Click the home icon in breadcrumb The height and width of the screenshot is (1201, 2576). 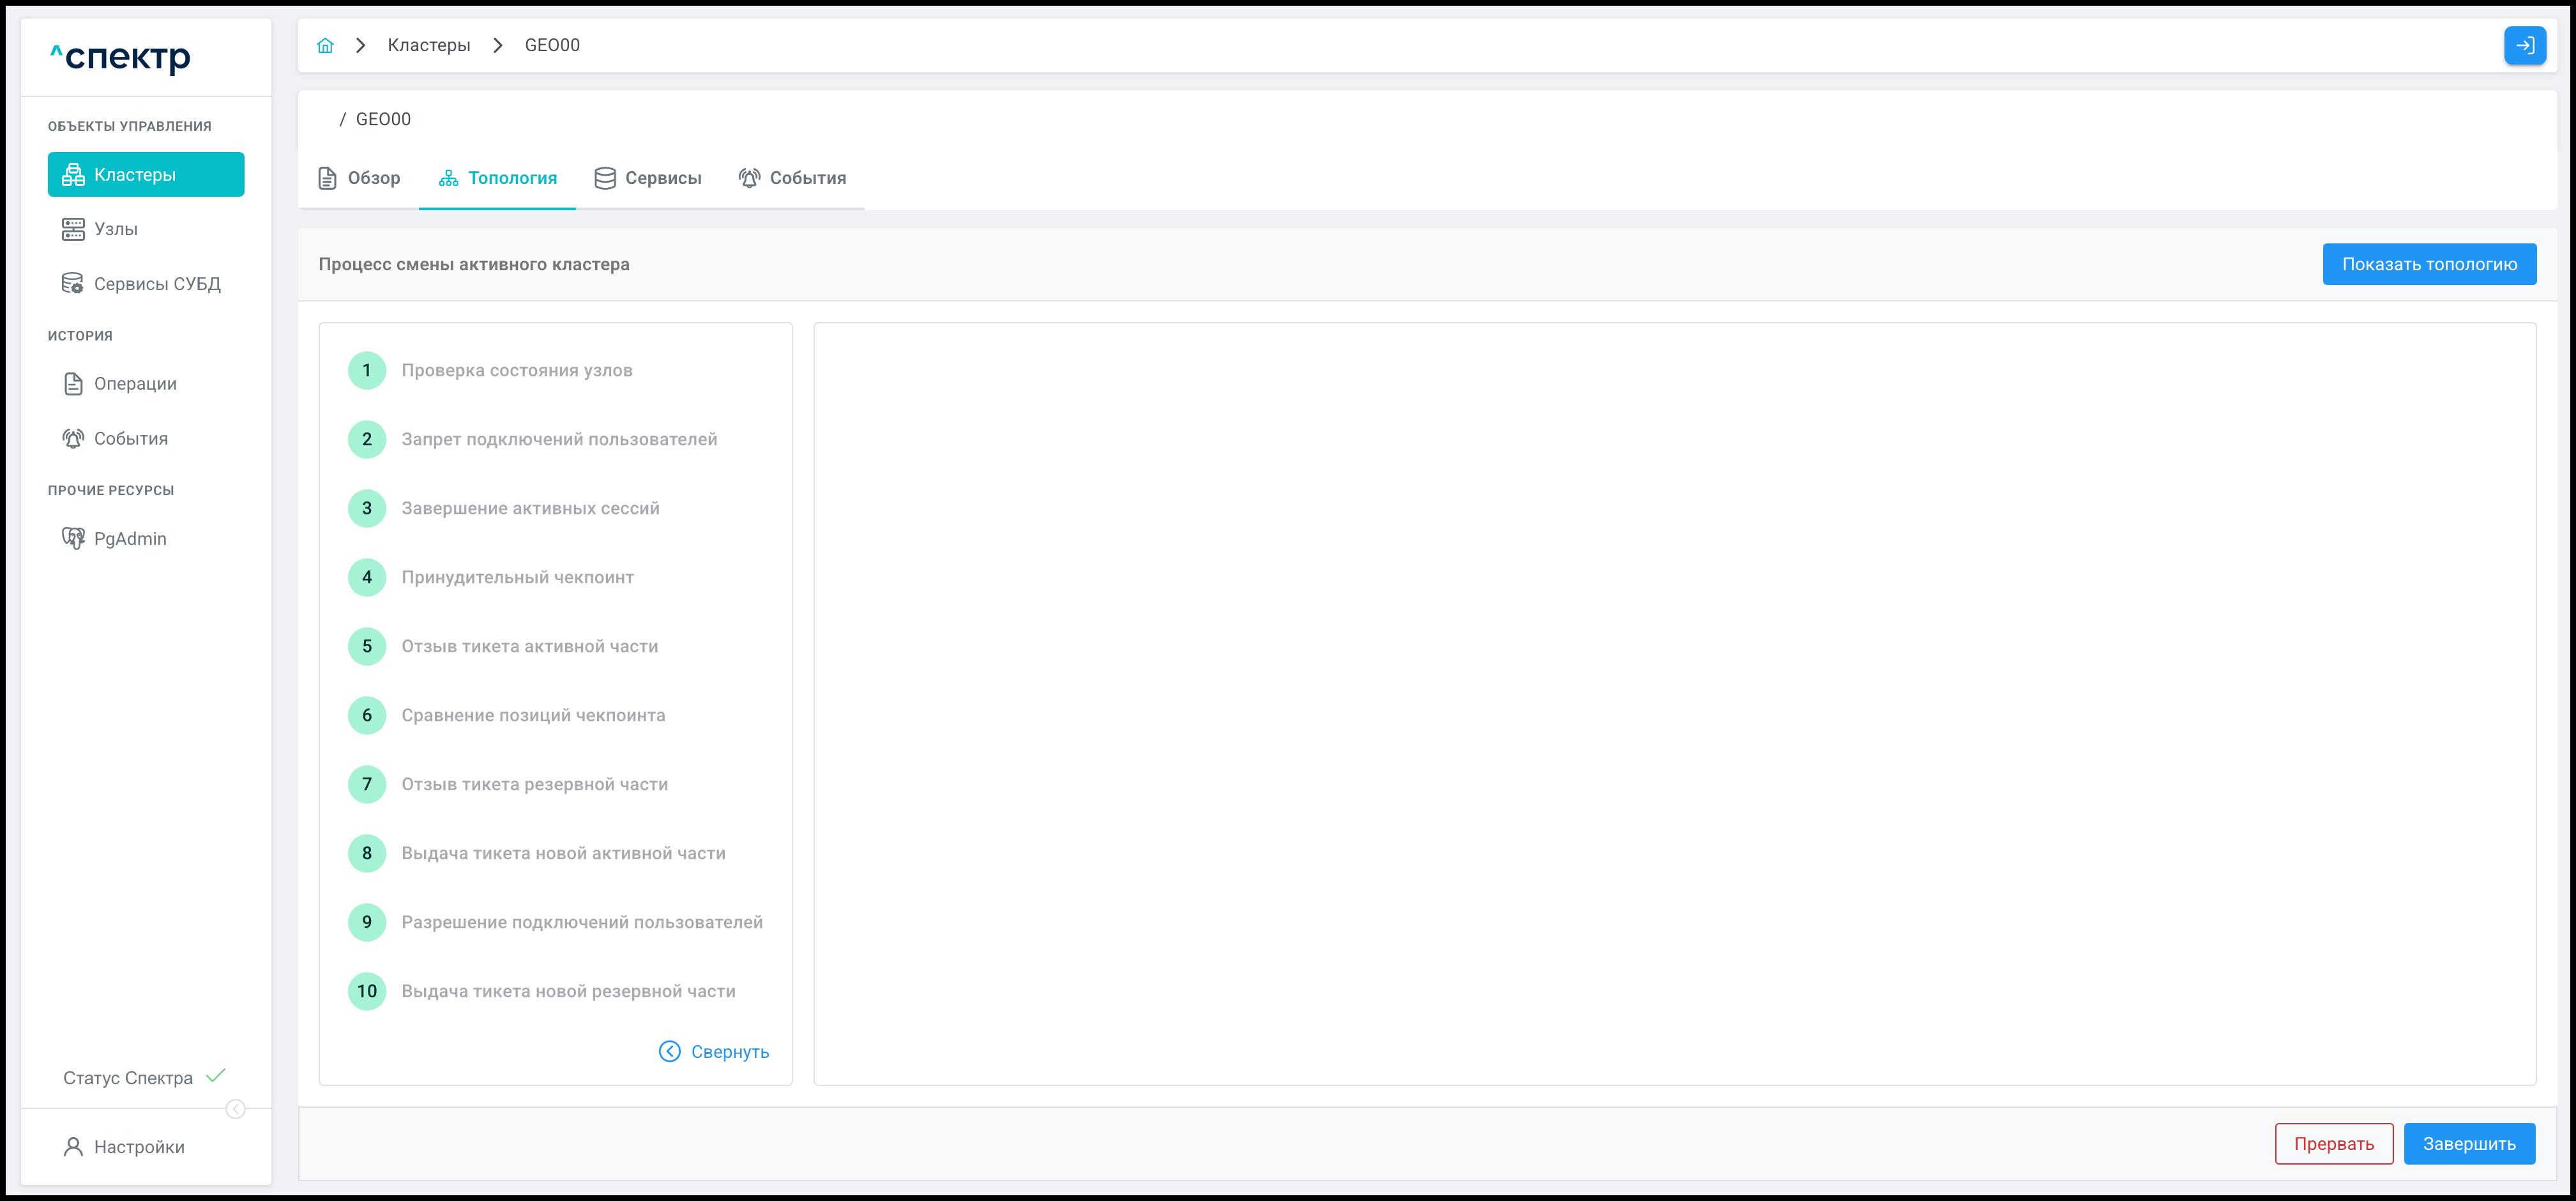click(x=325, y=46)
